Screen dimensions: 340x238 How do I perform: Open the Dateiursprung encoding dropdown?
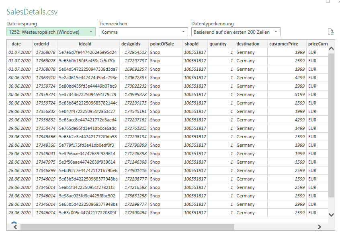pyautogui.click(x=51, y=32)
